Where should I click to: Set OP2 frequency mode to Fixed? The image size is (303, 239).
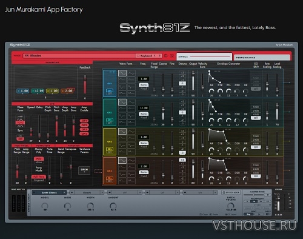(144, 118)
